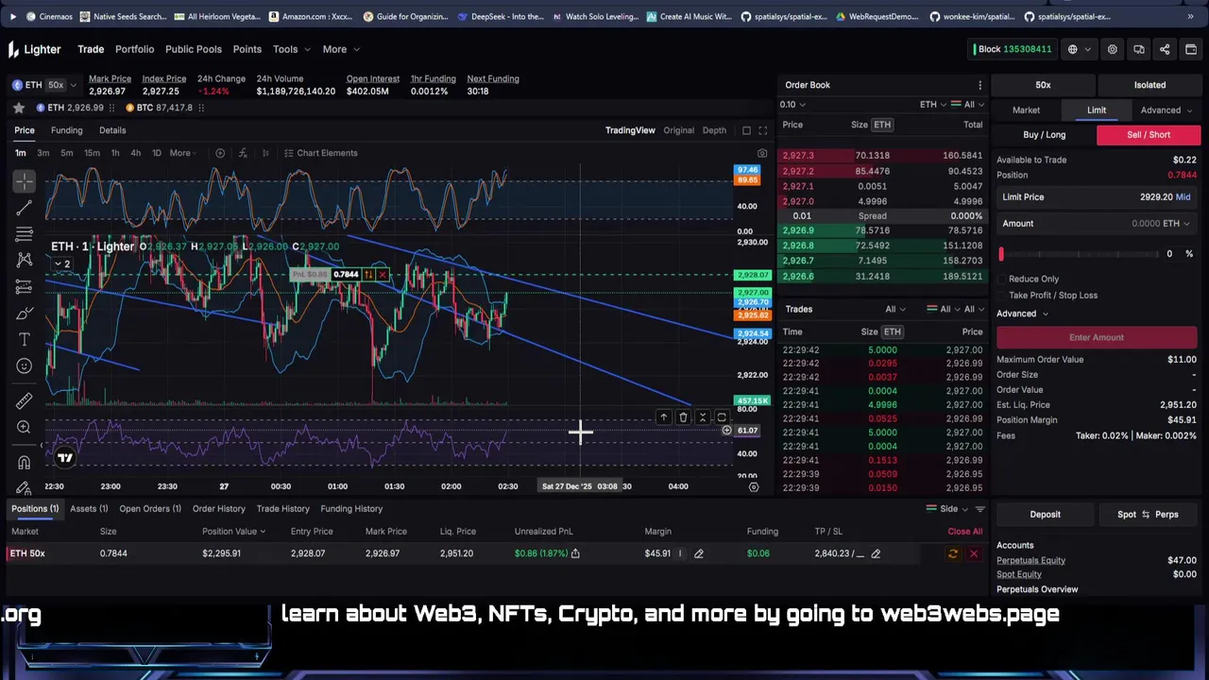This screenshot has width=1209, height=680.
Task: Toggle order book size unit ETH
Action: click(882, 125)
